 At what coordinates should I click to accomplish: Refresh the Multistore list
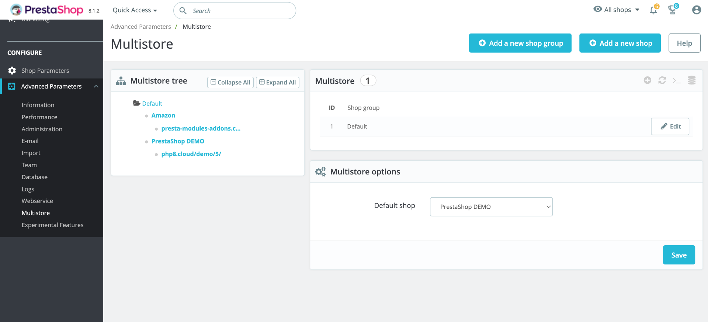662,80
